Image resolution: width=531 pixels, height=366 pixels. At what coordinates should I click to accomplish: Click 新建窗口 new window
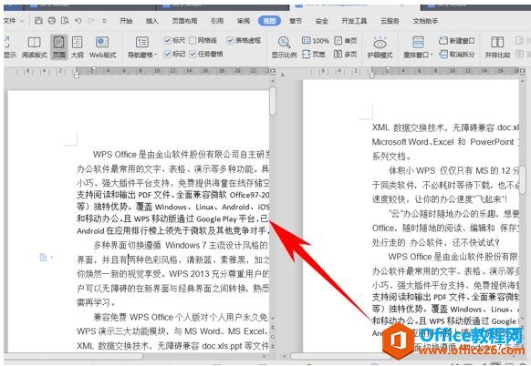tap(456, 41)
